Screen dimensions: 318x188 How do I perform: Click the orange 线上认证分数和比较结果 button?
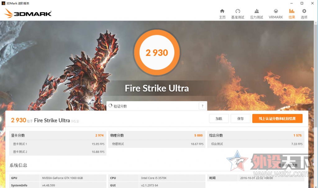pyautogui.click(x=277, y=119)
